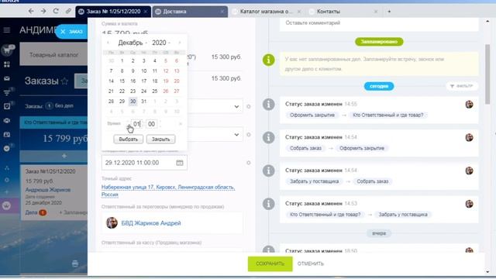Screen dimensions: 496x279
Task: Select day 31 in the calendar
Action: 143,102
